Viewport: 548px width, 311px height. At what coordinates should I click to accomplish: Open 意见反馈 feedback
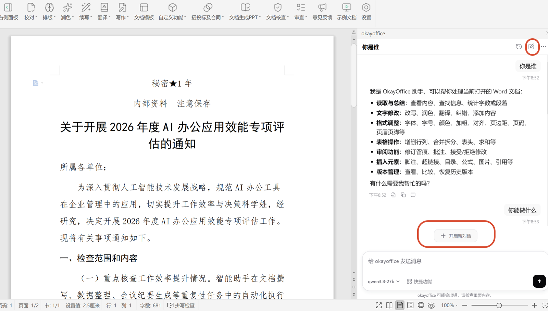tap(322, 11)
